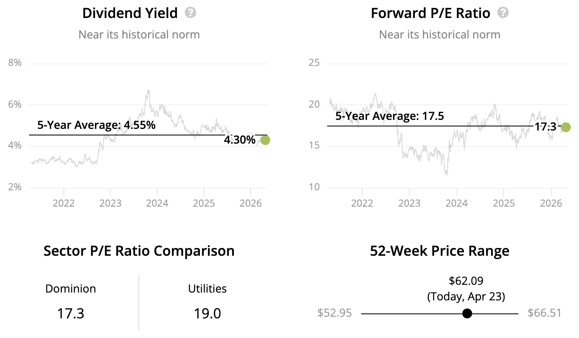Click the Utilities sector label
The height and width of the screenshot is (338, 579).
(x=207, y=289)
